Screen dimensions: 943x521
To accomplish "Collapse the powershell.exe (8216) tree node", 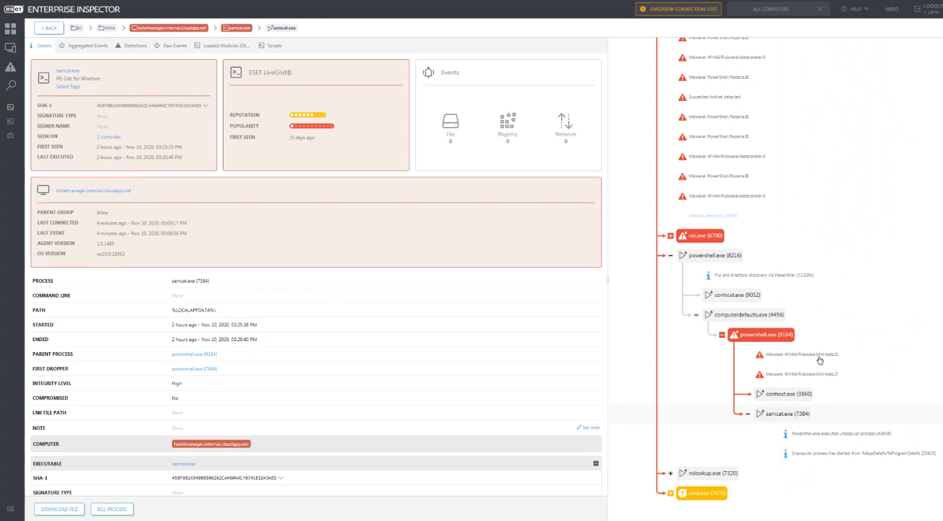I will [x=670, y=256].
